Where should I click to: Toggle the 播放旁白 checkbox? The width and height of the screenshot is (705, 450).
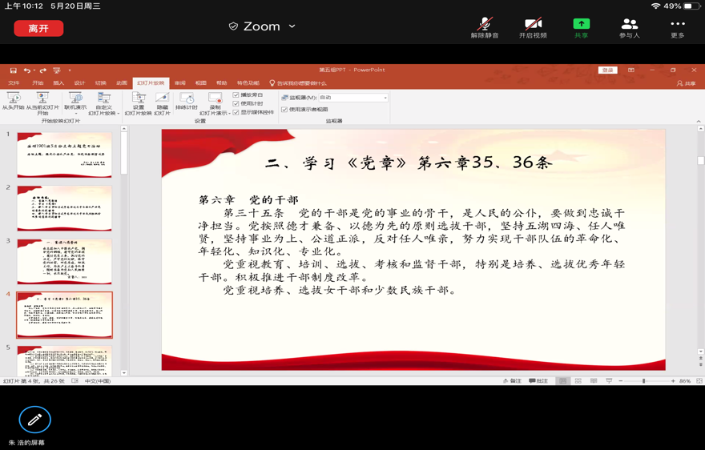pos(236,95)
